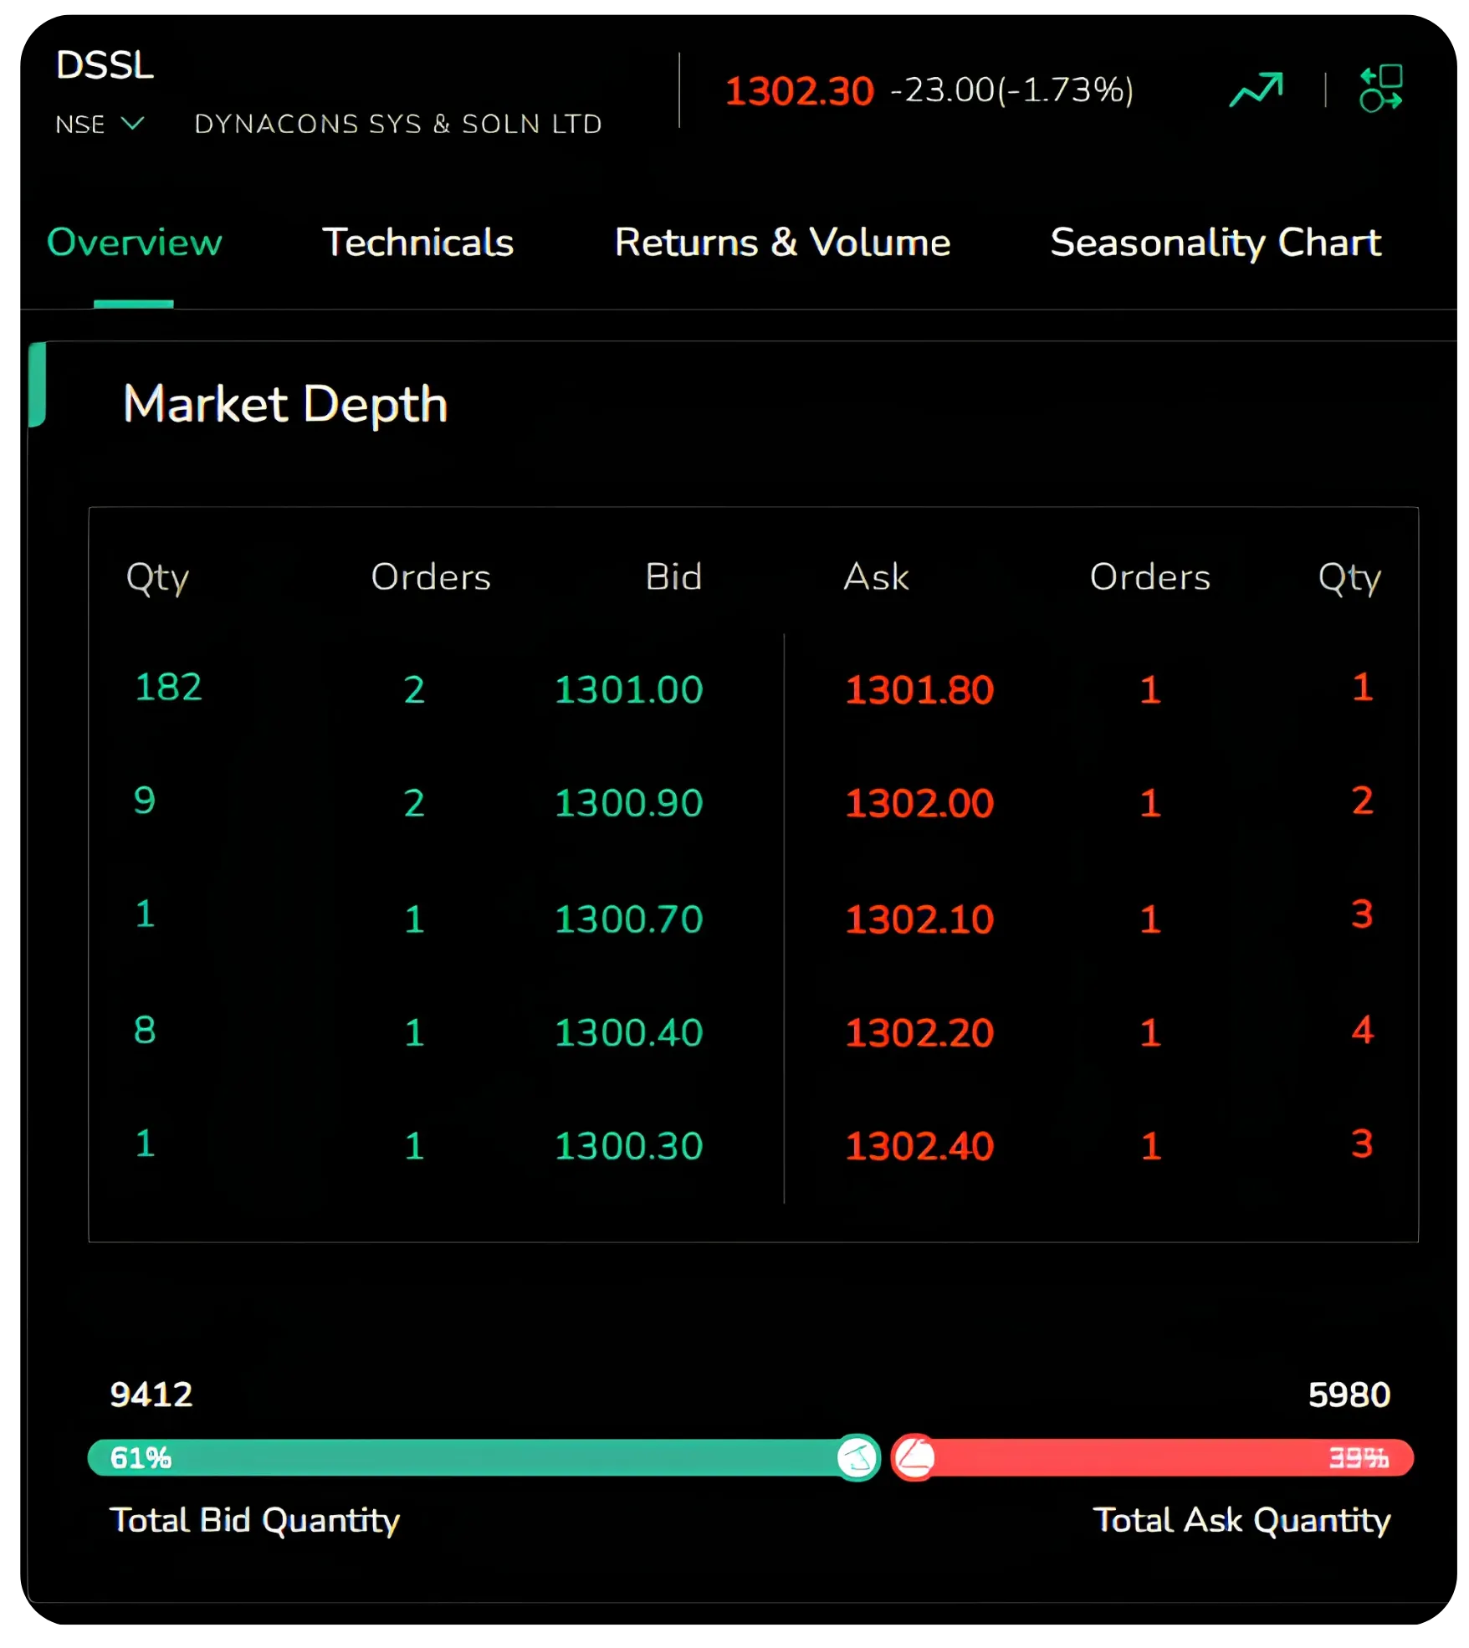The height and width of the screenshot is (1648, 1469).
Task: Click the last price 1302.30
Action: [799, 90]
